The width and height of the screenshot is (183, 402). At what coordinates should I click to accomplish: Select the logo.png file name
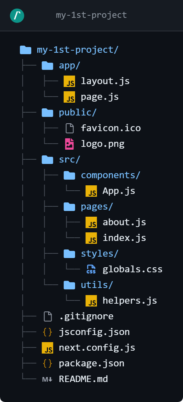tap(102, 144)
